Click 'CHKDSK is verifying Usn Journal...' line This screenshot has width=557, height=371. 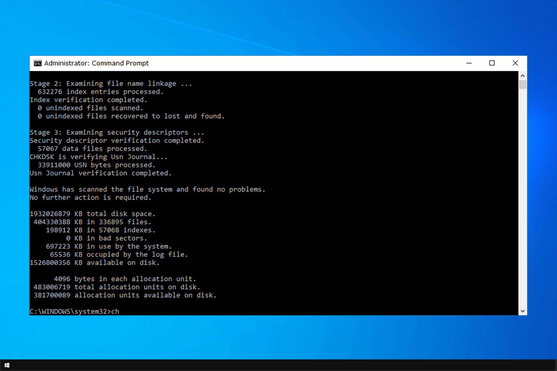(x=99, y=157)
